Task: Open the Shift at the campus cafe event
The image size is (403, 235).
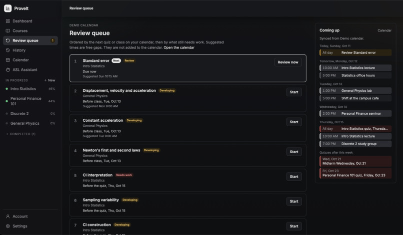Action: coord(355,98)
